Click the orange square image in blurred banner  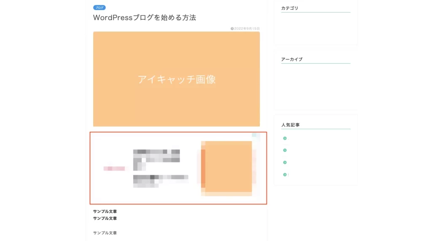(x=227, y=168)
